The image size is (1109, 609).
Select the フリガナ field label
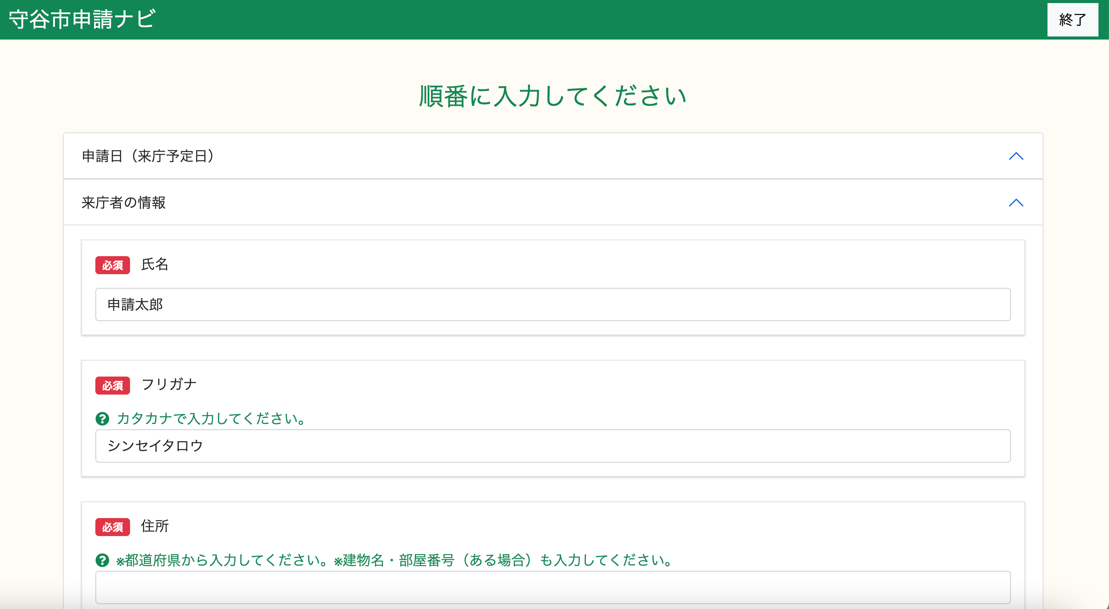[x=170, y=384]
